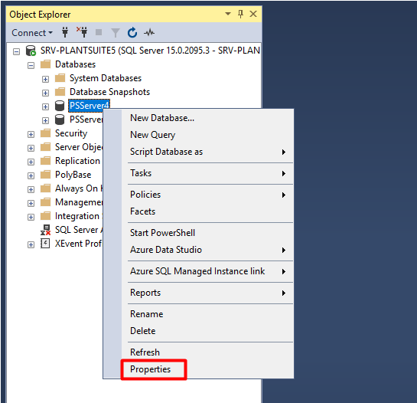Click the Connect Object Explorer plug icon
Viewport: 417px width, 403px height.
coord(65,32)
